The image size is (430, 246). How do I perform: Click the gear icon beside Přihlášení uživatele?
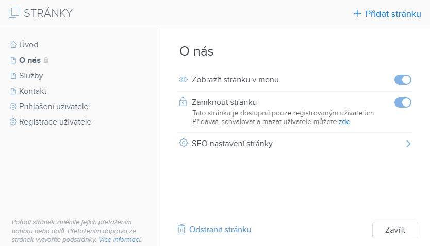tap(13, 107)
